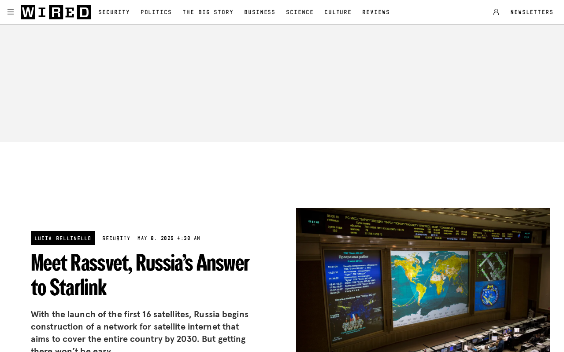Screen dimensions: 564x352
Task: Open author Lucia Bellinello's page
Action: [x=63, y=238]
